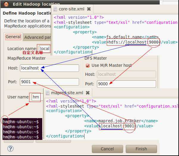Close the Edit Hadoop location dialog
The image size is (179, 156).
(x=6, y=4)
